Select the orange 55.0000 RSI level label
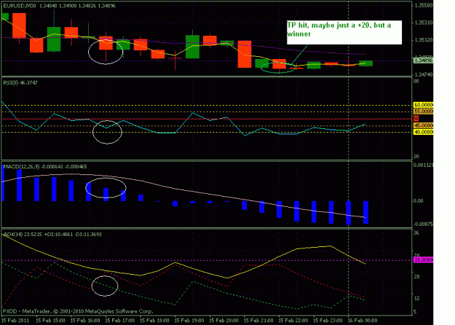This screenshot has height=325, width=455. coord(424,111)
